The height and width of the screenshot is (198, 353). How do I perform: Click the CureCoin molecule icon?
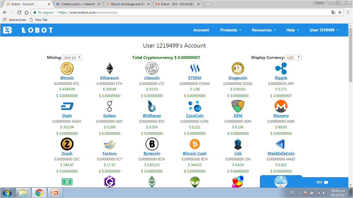pyautogui.click(x=195, y=106)
